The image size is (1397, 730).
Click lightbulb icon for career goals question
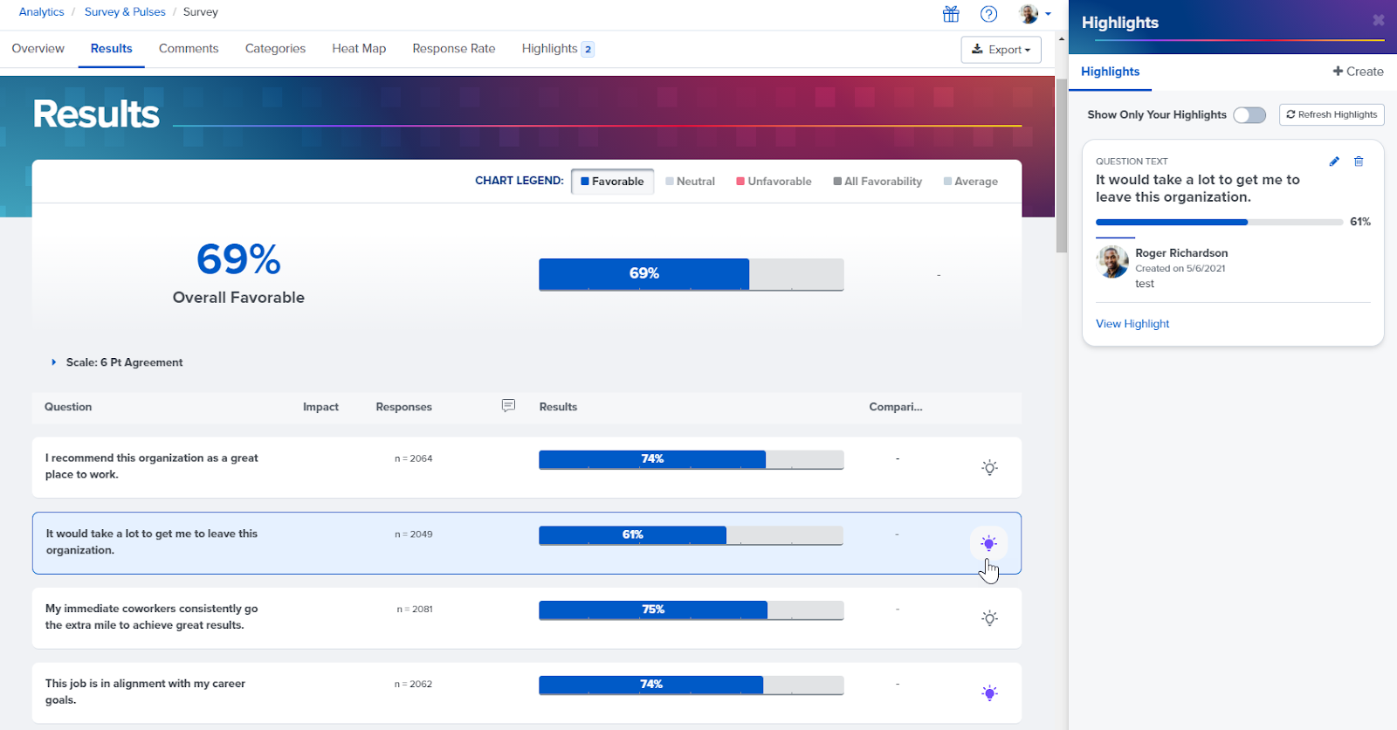coord(989,693)
